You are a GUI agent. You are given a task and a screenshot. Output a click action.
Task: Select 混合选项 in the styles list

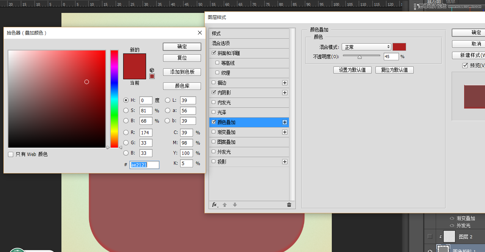221,43
